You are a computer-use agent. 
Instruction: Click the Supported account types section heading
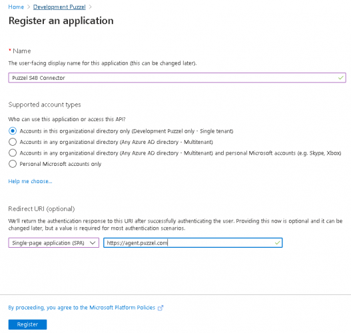45,105
